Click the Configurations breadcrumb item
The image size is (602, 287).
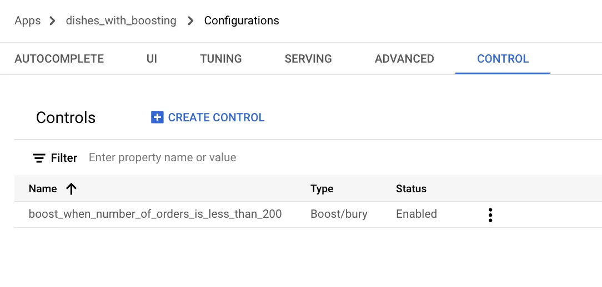tap(242, 21)
